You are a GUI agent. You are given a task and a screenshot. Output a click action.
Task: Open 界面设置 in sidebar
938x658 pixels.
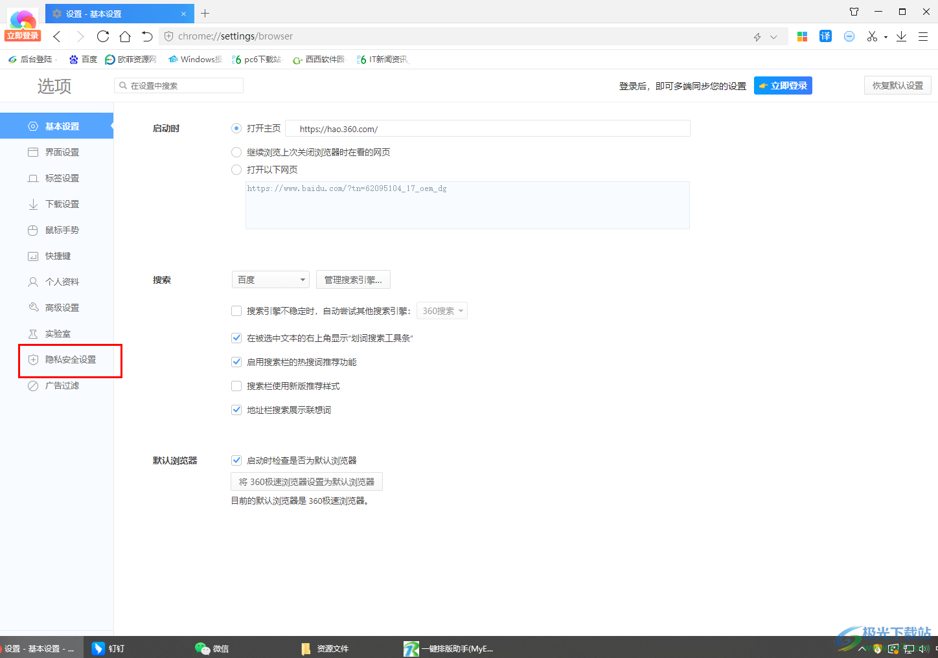click(x=56, y=152)
